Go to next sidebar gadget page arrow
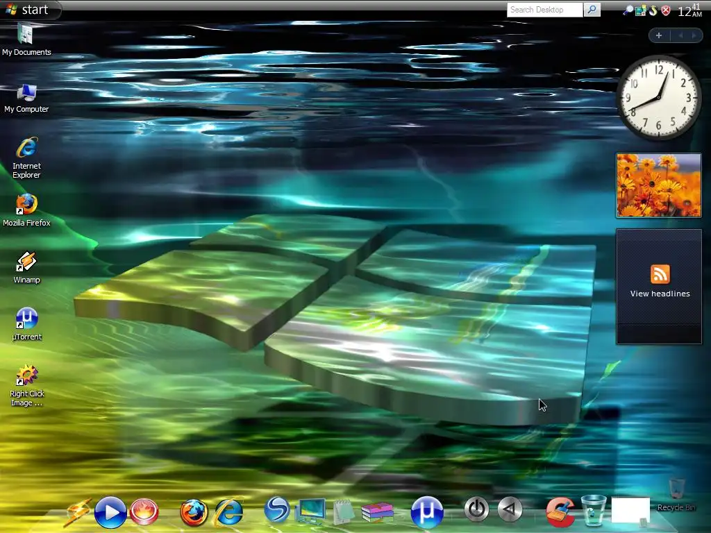Screen dimensions: 711x533 click(x=694, y=35)
